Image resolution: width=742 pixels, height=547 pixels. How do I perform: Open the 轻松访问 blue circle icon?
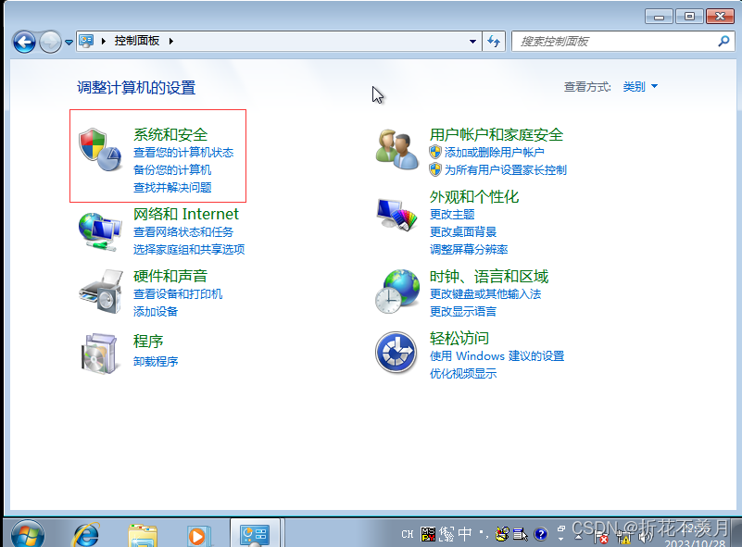tap(396, 353)
